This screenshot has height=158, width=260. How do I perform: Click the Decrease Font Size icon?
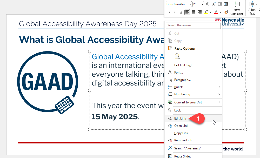click(x=214, y=4)
